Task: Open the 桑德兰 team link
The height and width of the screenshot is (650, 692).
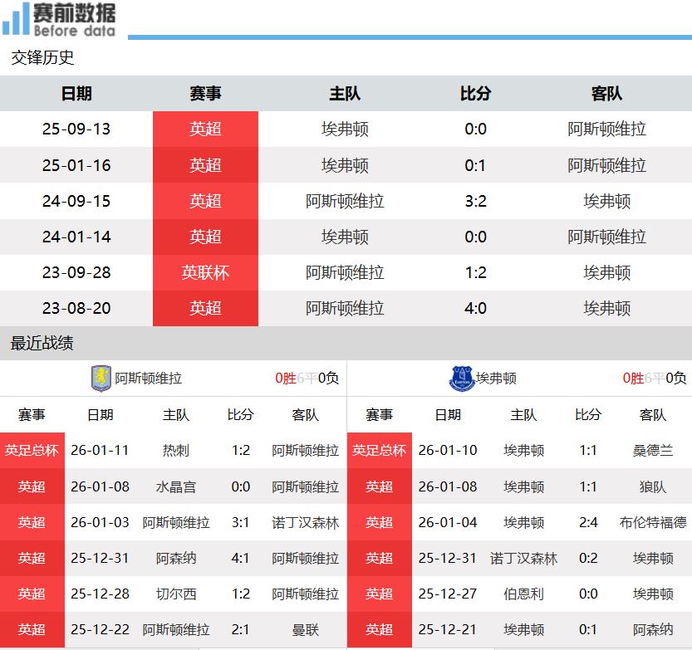Action: [653, 451]
